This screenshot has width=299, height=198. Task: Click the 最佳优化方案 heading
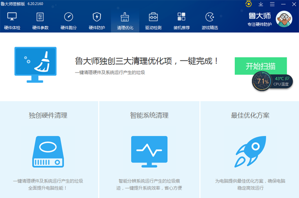click(x=250, y=116)
